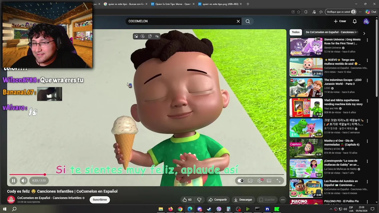The width and height of the screenshot is (379, 213).
Task: Open Google Chrome from taskbar
Action: [180, 209]
